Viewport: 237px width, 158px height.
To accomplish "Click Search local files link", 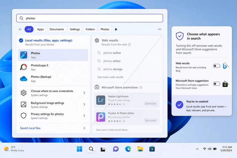I will pyautogui.click(x=30, y=128).
